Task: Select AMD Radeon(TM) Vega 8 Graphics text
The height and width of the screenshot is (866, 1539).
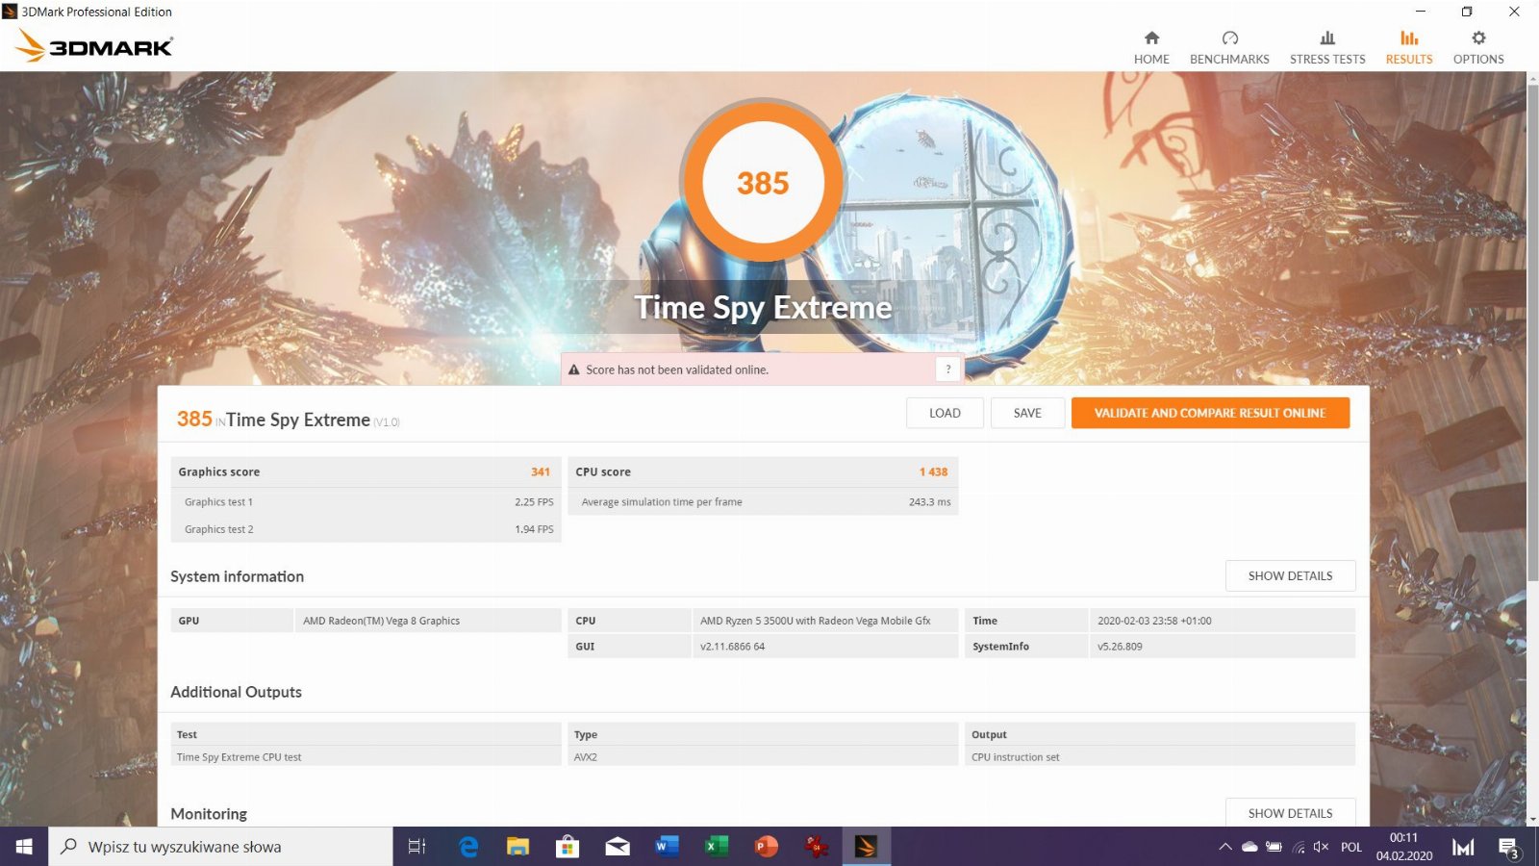Action: (381, 621)
